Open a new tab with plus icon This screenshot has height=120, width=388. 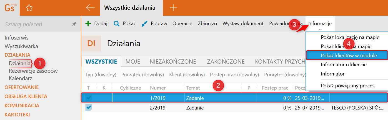click(173, 8)
